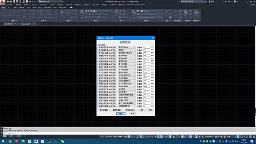This screenshot has height=144, width=256.
Task: Click the Base view icon in the ribbon
Action: 197,13
